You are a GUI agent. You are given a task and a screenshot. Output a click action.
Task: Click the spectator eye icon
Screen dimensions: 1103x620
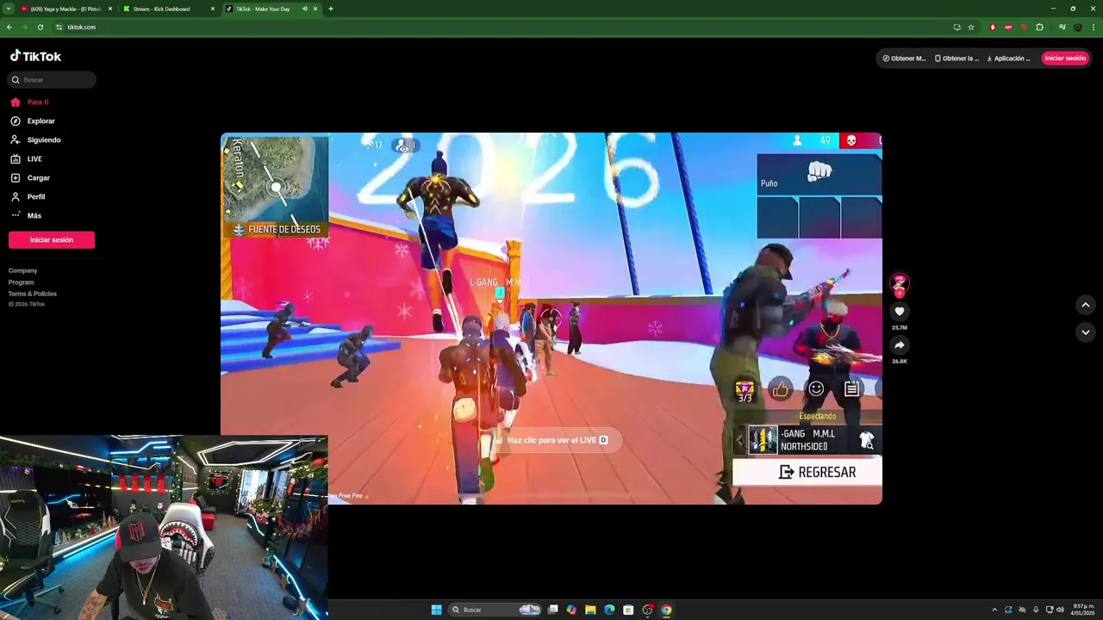(402, 146)
